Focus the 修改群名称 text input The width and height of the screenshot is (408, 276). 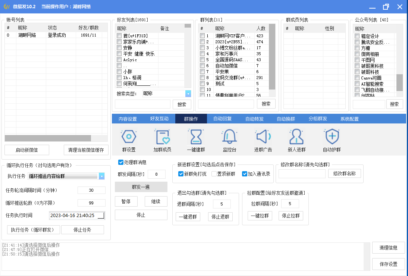point(302,174)
